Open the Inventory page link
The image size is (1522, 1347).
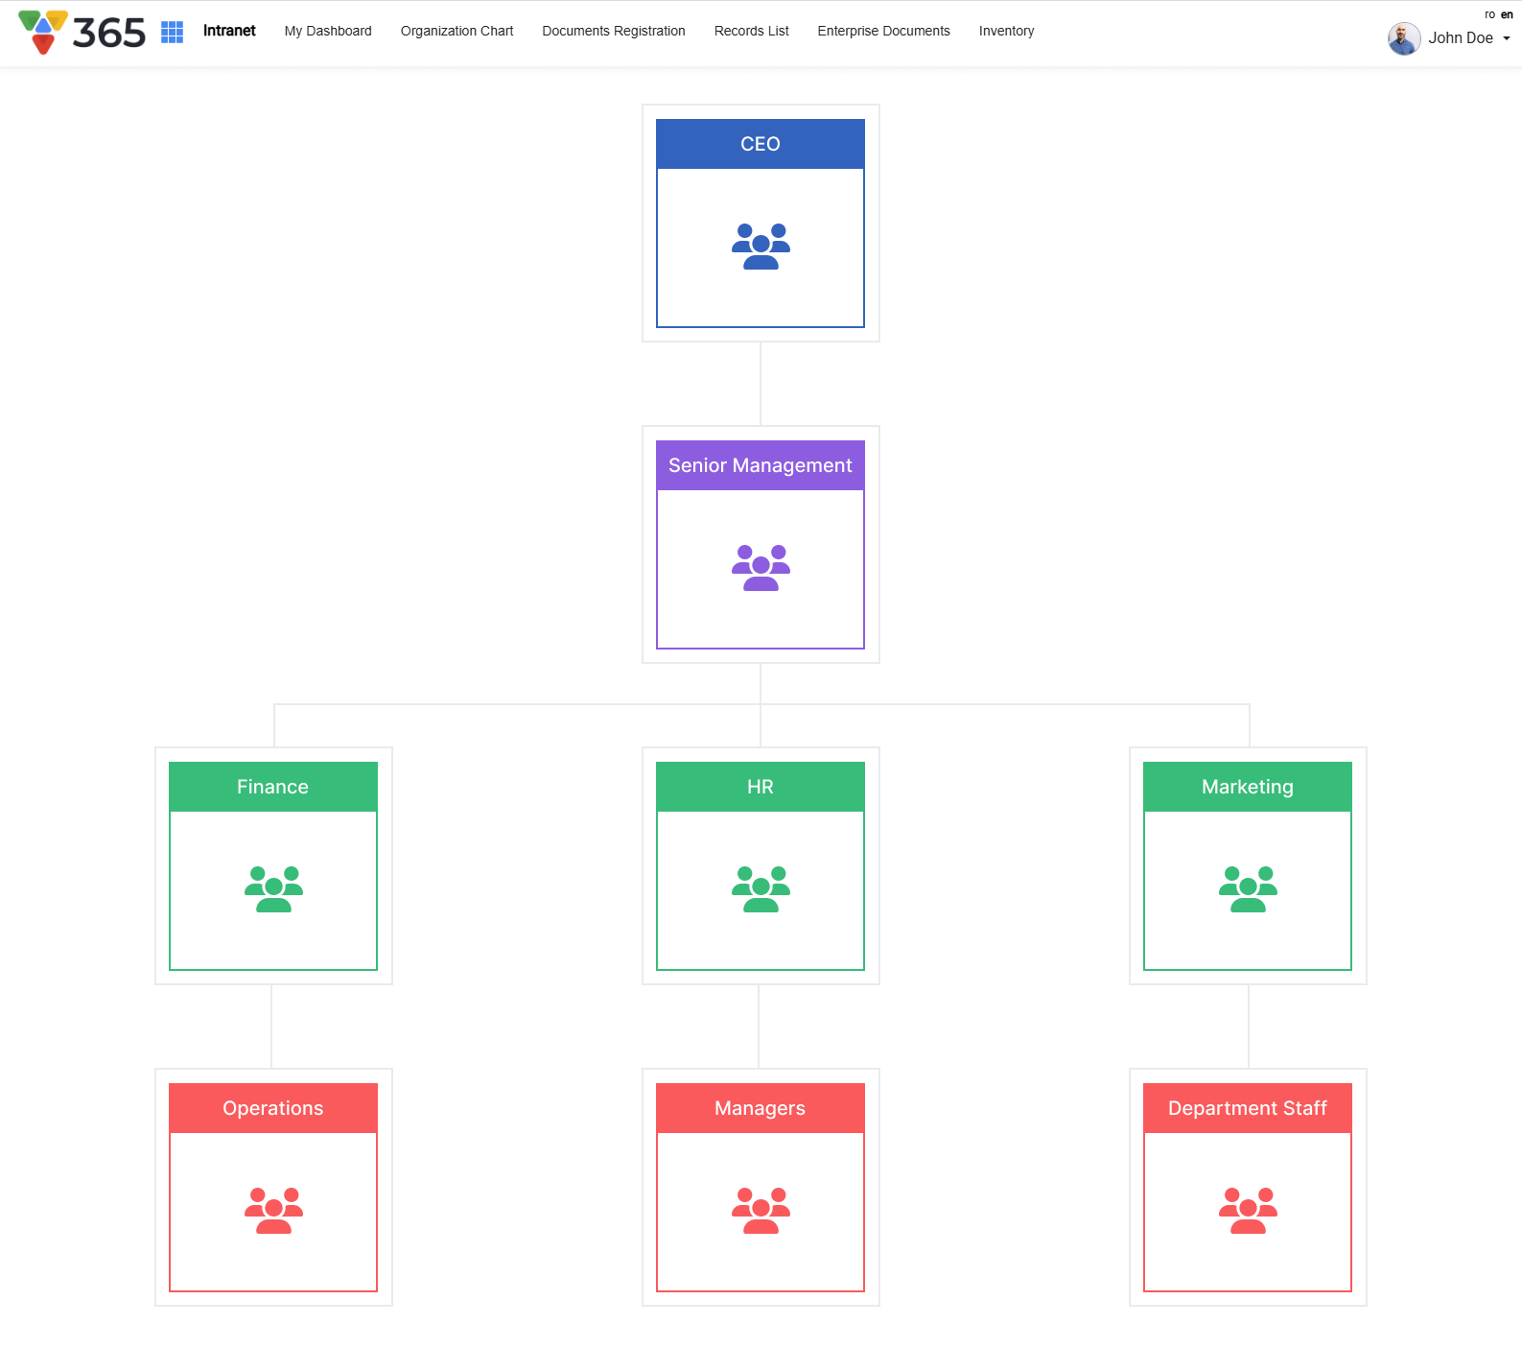(x=1006, y=31)
